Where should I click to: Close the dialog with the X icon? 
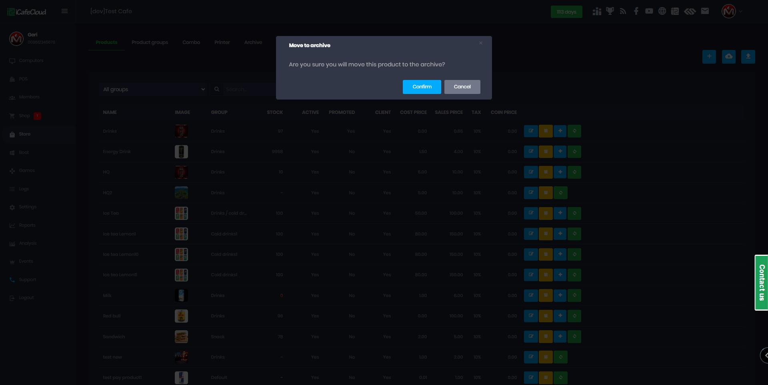coord(480,43)
